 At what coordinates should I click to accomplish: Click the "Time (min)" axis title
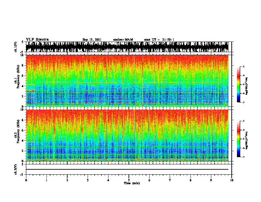coord(132,183)
